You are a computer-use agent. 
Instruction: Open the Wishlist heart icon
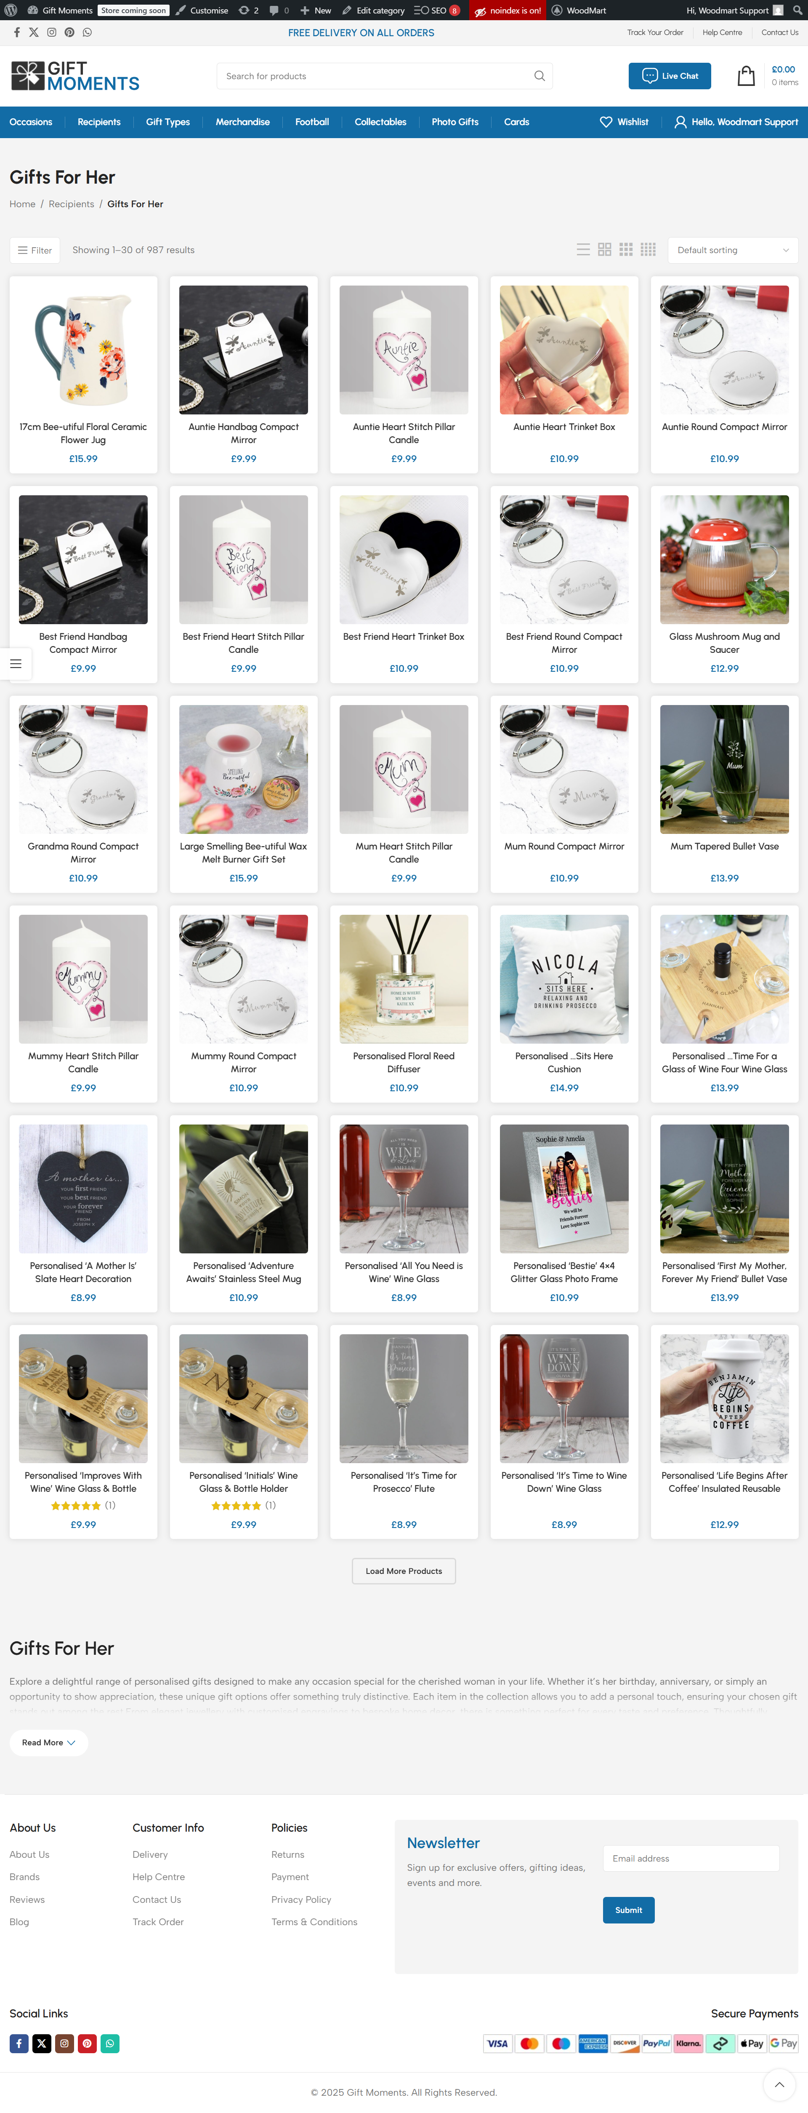606,122
